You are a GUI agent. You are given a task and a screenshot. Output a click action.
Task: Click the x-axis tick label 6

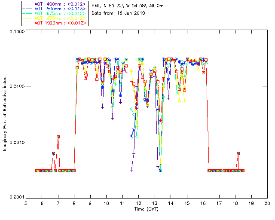(x=42, y=203)
